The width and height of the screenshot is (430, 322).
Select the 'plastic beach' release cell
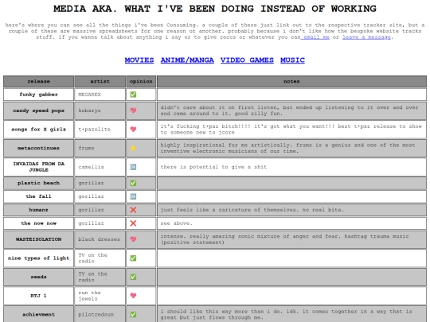tap(39, 183)
